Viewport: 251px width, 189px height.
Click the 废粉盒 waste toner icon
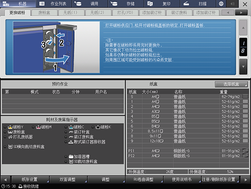tap(10, 132)
